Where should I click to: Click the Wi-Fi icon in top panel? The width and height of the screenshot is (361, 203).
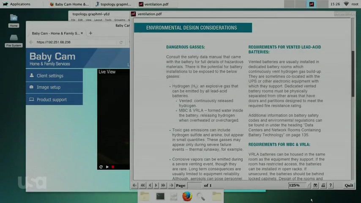pos(346,4)
